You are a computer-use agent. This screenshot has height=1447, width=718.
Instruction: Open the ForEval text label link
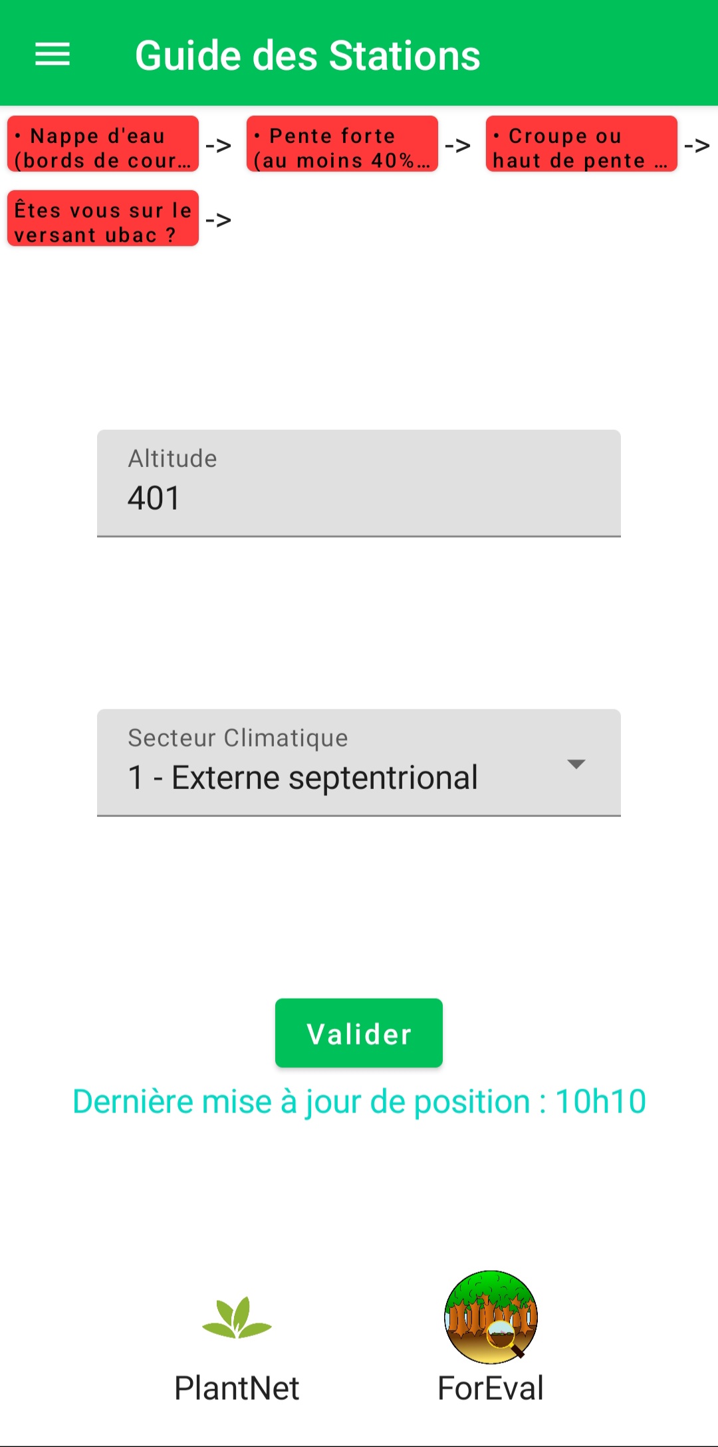pos(491,1388)
